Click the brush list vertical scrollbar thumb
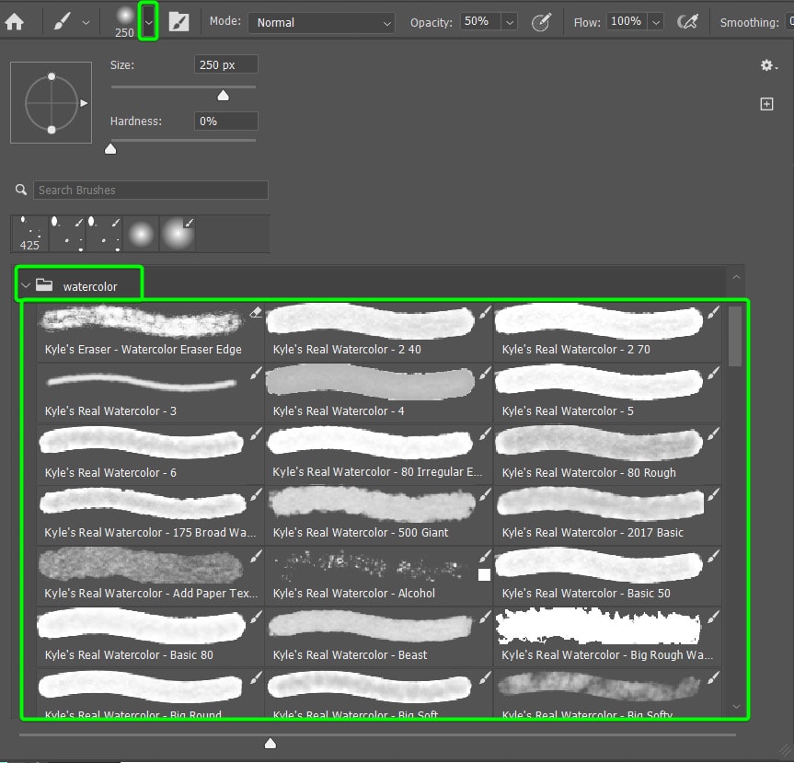The height and width of the screenshot is (763, 794). click(735, 336)
